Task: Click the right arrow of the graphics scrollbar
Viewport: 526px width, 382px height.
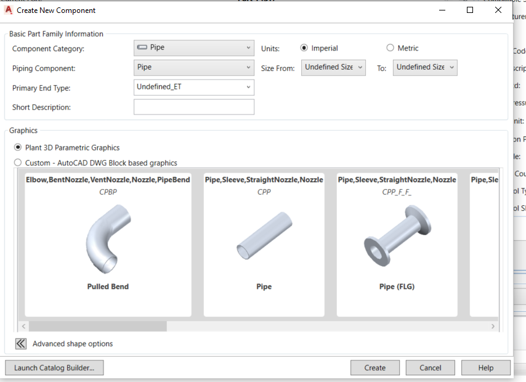Action: pos(493,326)
